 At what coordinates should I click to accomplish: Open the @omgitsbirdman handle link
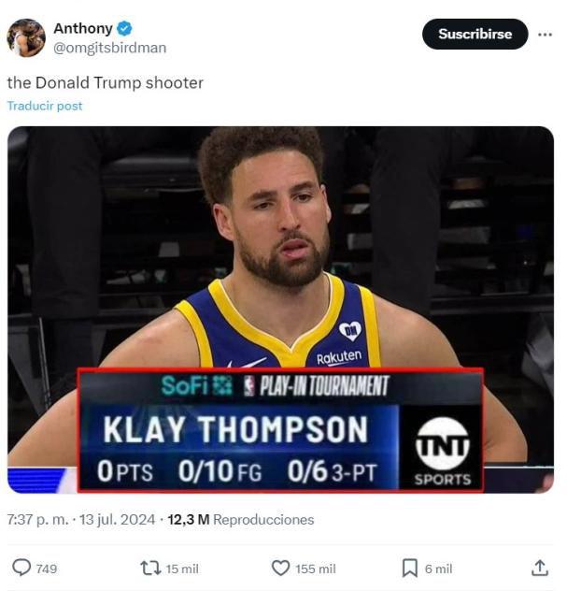109,48
